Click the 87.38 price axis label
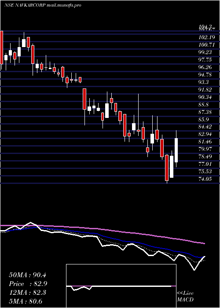The image size is (220, 308). pos(205,112)
